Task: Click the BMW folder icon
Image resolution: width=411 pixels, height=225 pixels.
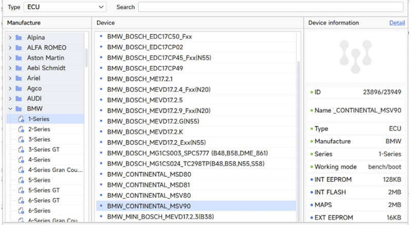Action: coord(18,108)
